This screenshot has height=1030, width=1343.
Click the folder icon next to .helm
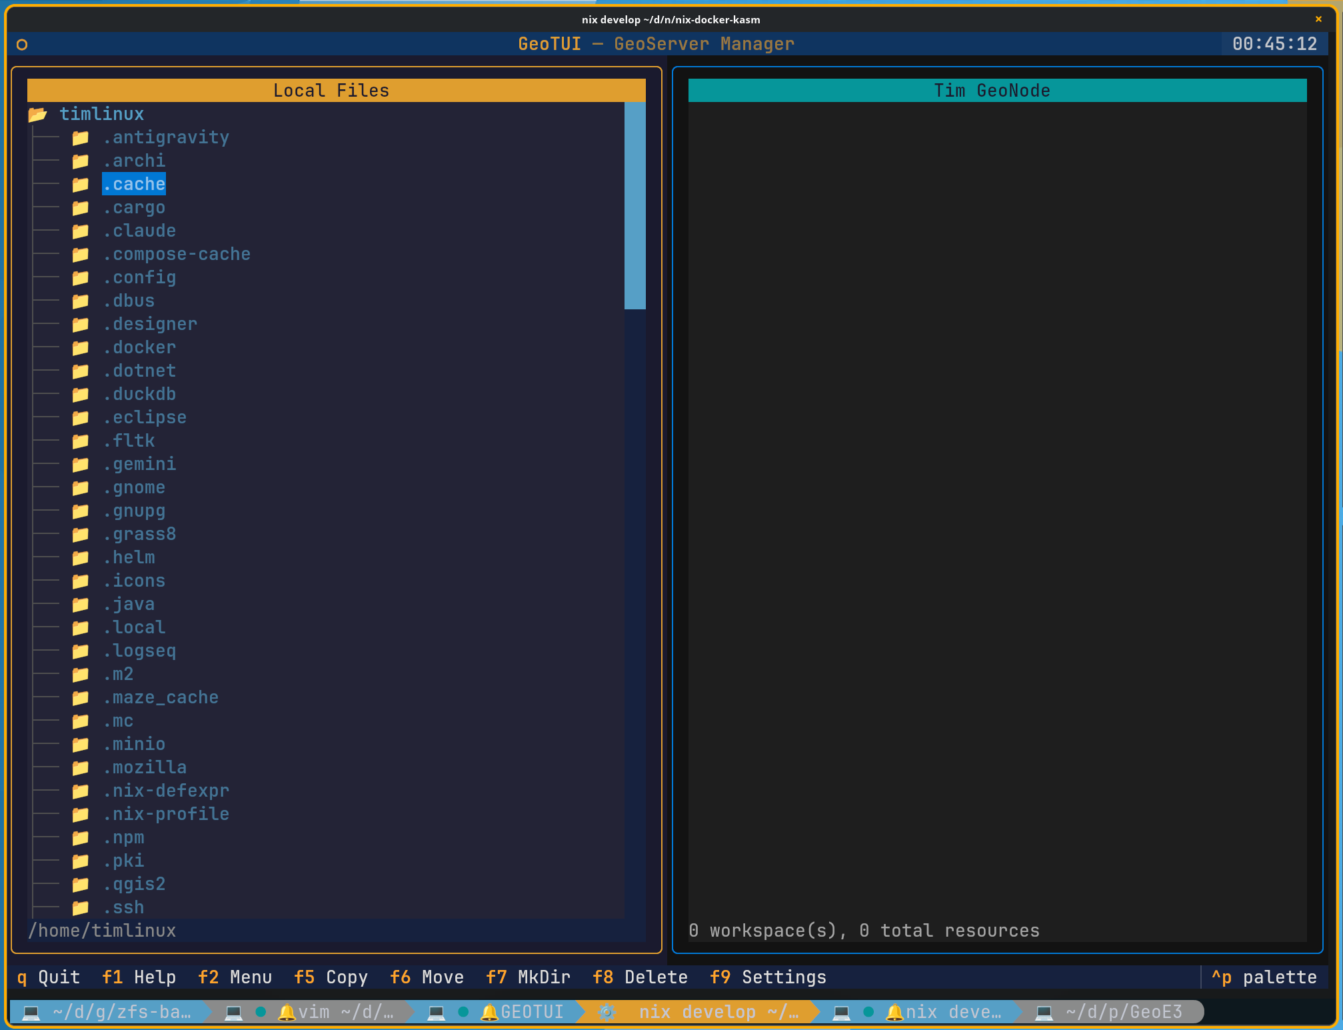pyautogui.click(x=81, y=557)
